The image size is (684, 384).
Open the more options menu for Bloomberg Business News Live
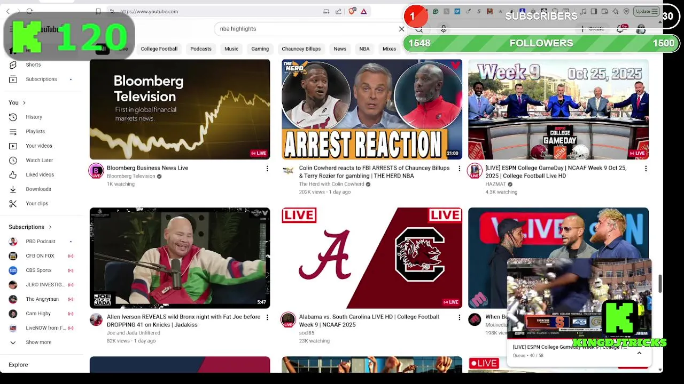click(267, 169)
